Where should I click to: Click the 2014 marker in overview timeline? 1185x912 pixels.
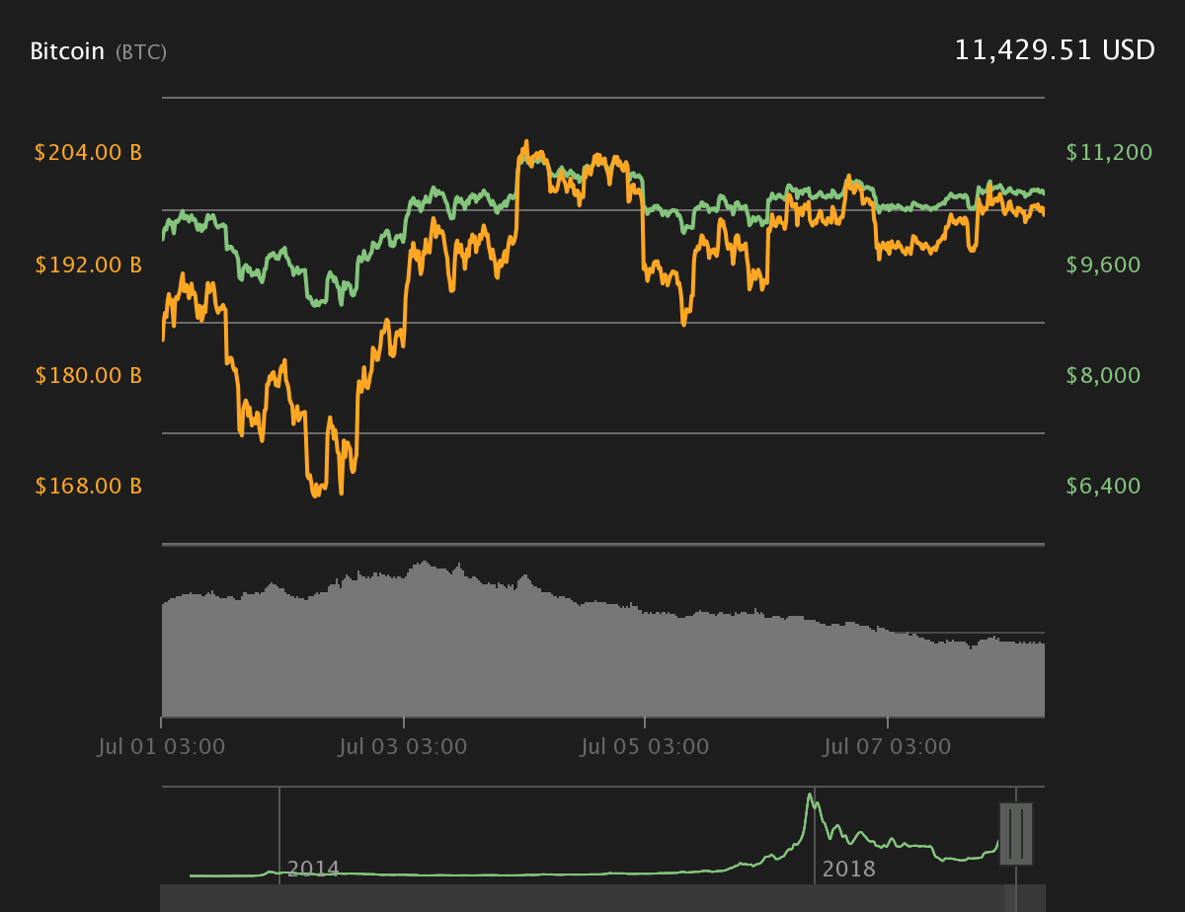pos(313,870)
